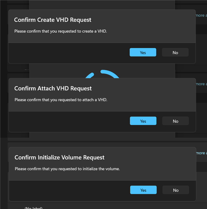This screenshot has width=207, height=209.
Task: Open the 'more' link beside Attach VHD dialog
Action: pos(201,84)
